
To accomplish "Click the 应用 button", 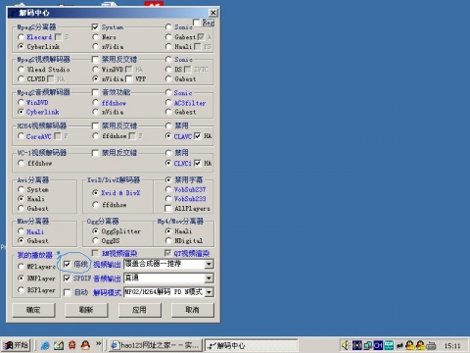I will coord(139,310).
